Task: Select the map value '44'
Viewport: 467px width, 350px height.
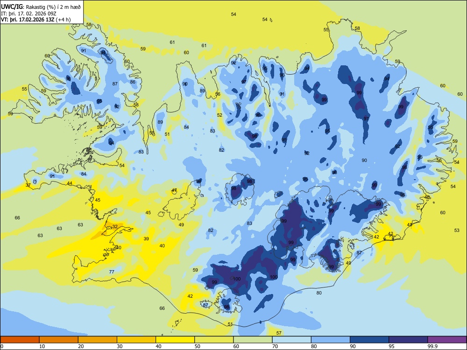Action: tap(70, 183)
